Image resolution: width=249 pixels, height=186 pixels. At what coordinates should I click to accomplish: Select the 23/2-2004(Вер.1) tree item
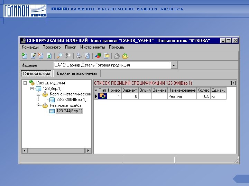71,100
